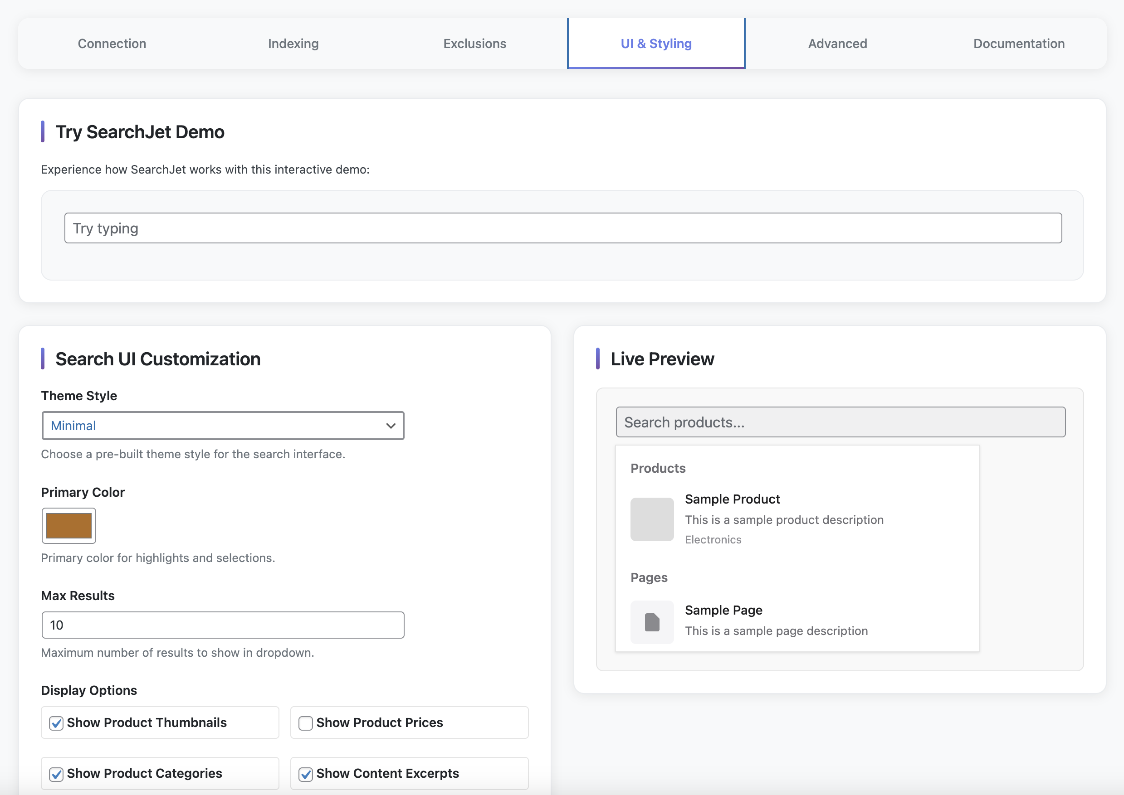Click the Sample Page document icon
The width and height of the screenshot is (1124, 795).
click(651, 621)
